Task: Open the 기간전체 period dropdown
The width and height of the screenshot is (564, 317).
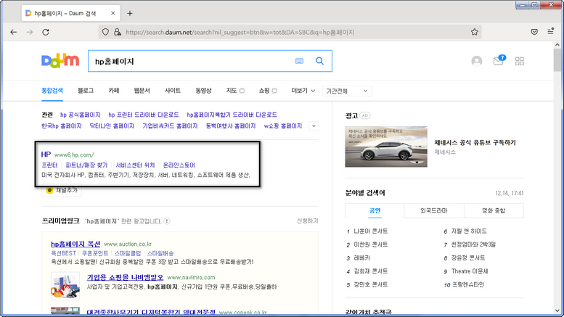Action: pos(347,91)
